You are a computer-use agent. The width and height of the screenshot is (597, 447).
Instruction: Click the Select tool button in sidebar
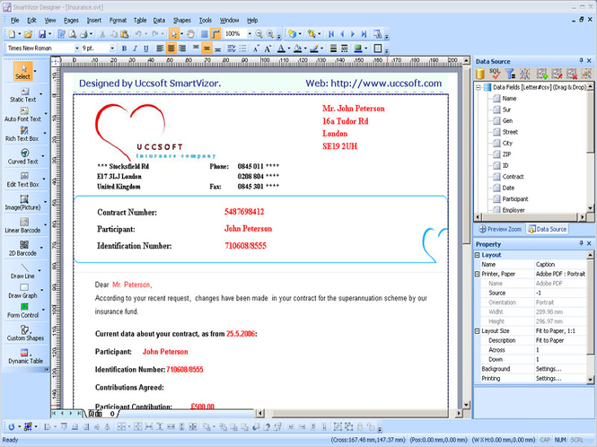[22, 72]
